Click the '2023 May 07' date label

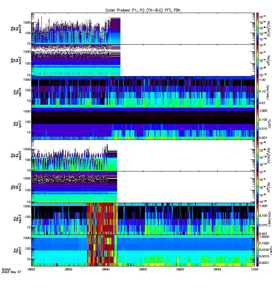point(12,272)
